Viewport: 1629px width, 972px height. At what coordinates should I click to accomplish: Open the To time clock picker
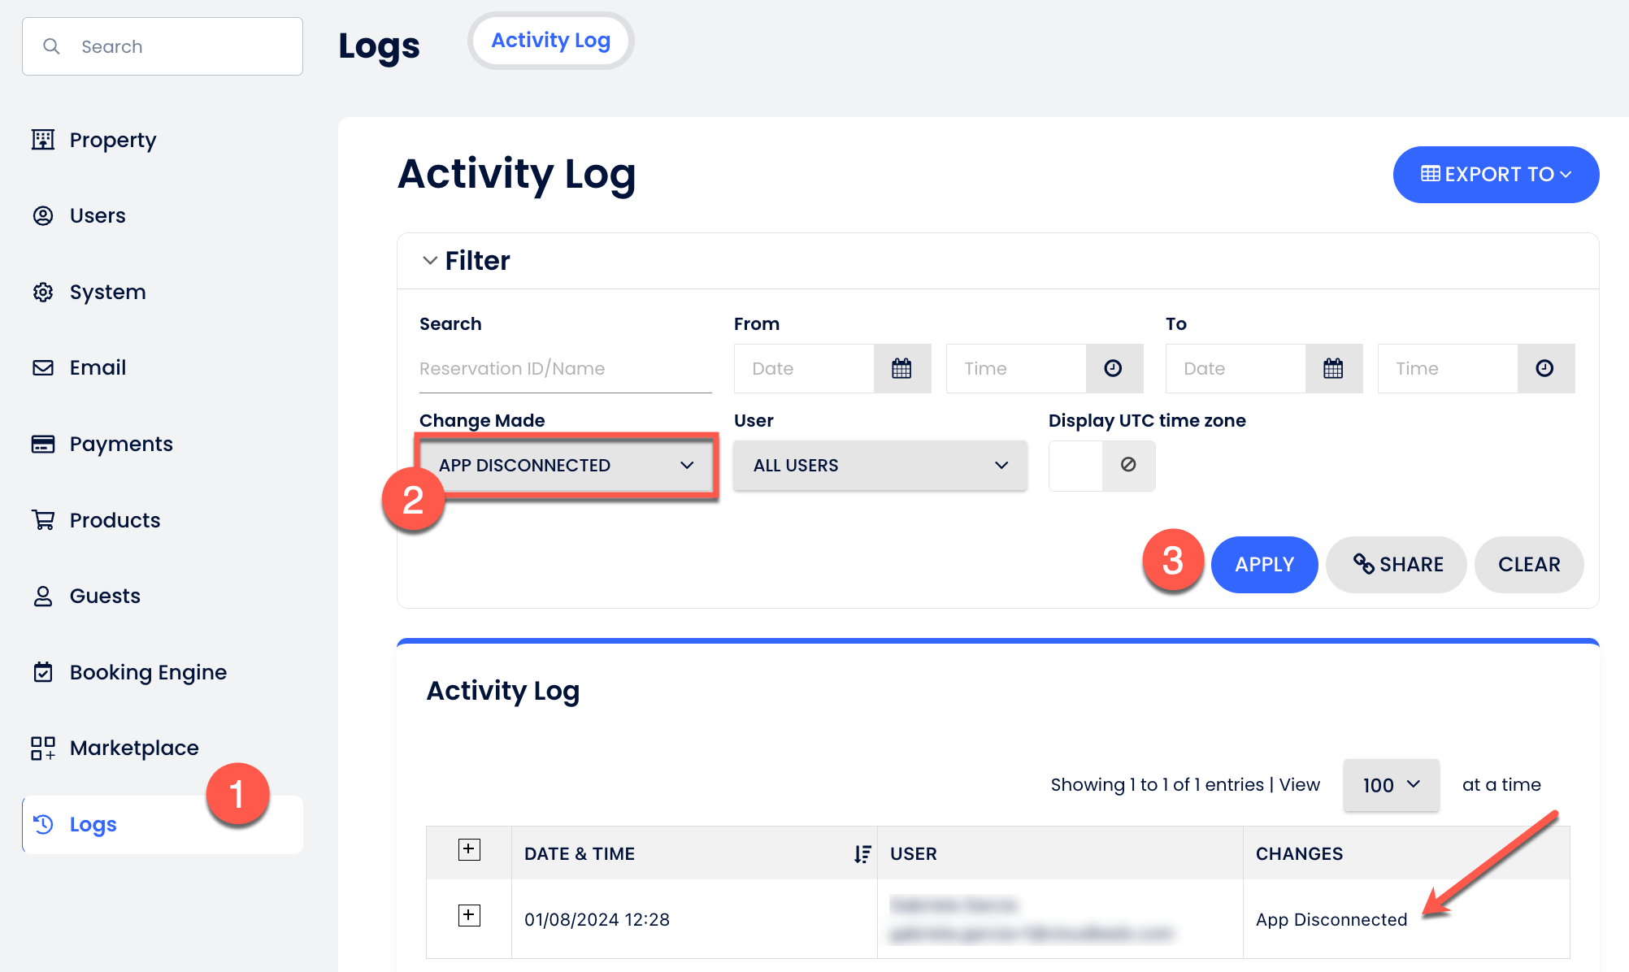tap(1544, 369)
